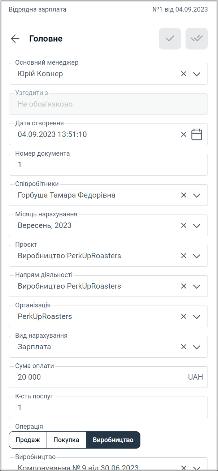The height and width of the screenshot is (471, 218).
Task: Expand the Проєкт dropdown list
Action: [197, 256]
